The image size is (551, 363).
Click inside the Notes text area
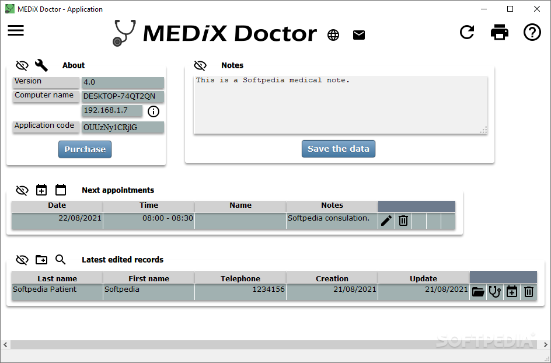pyautogui.click(x=340, y=104)
